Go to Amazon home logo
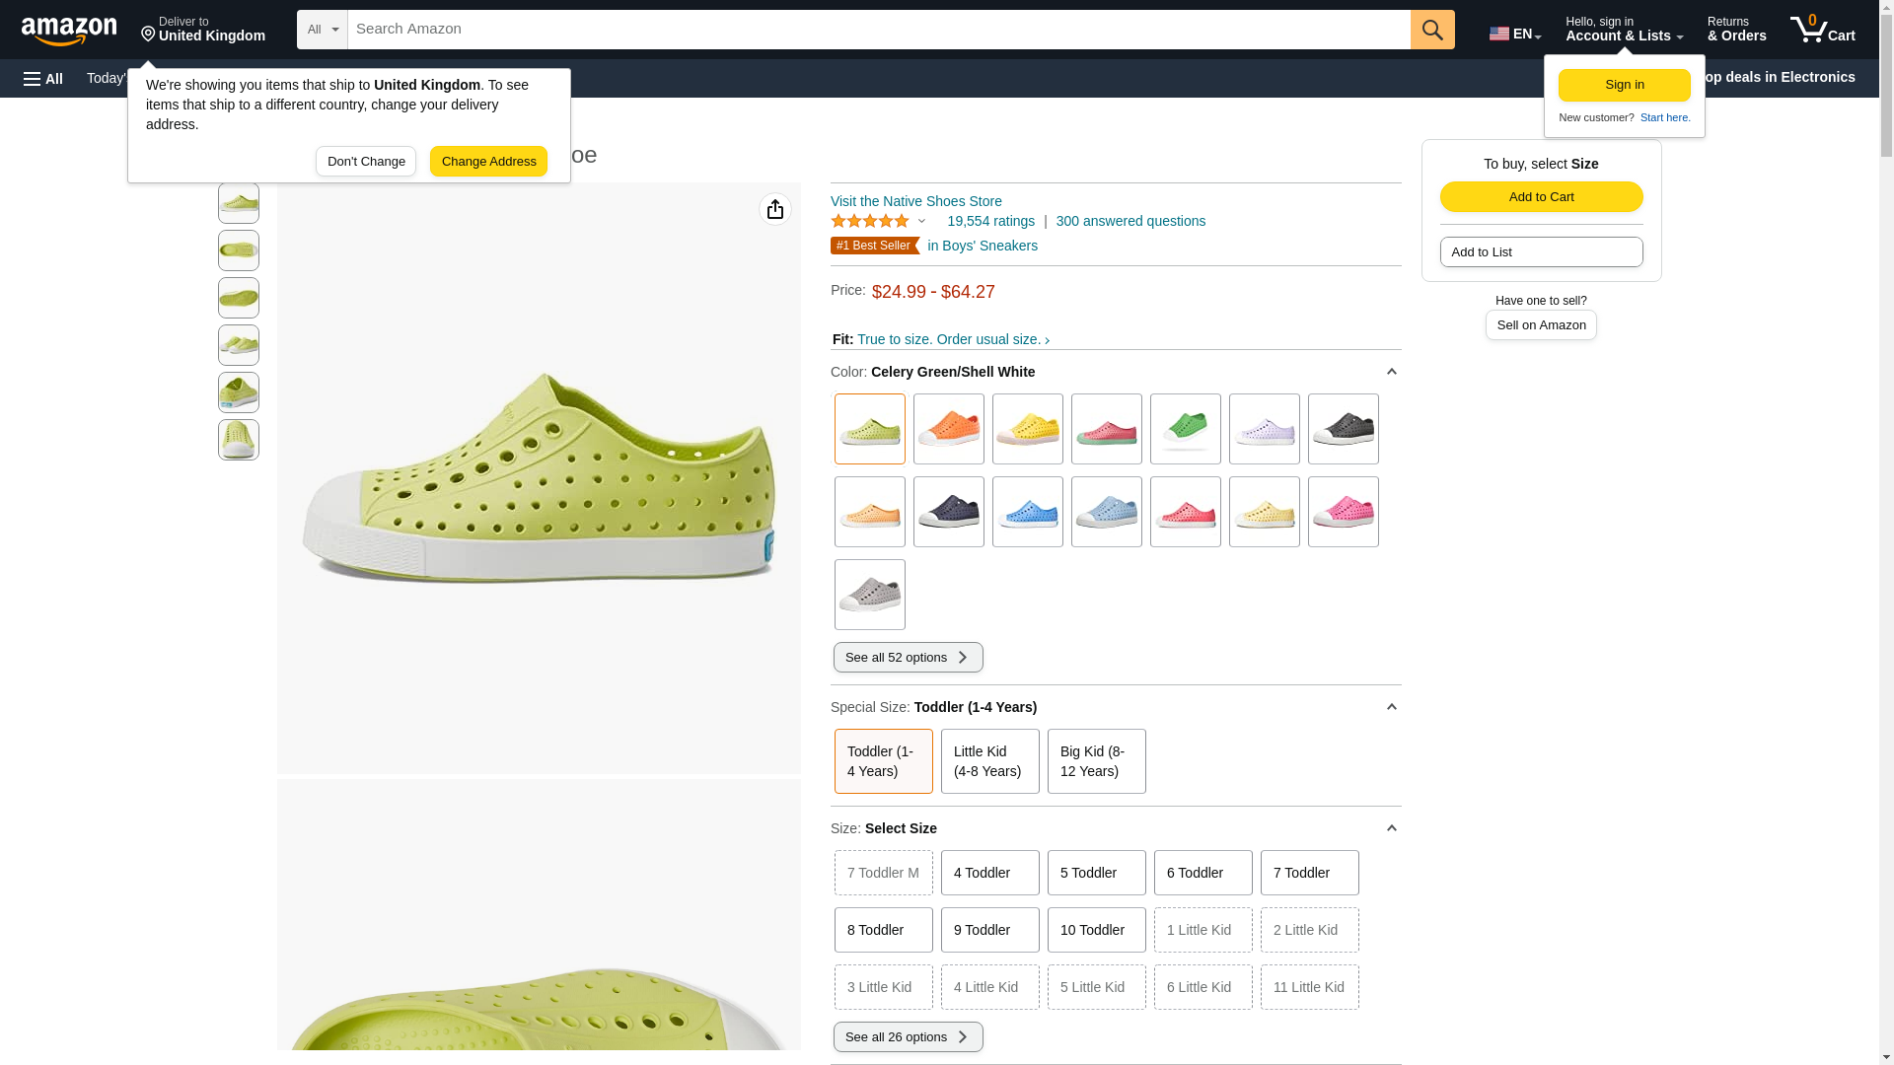1894x1065 pixels. coord(69,31)
